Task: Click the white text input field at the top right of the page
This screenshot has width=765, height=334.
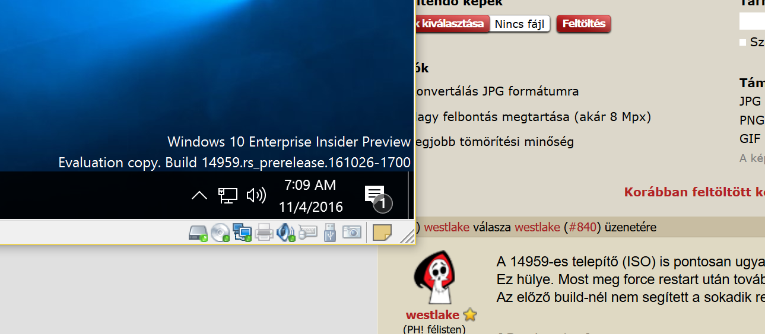Action: [x=752, y=22]
